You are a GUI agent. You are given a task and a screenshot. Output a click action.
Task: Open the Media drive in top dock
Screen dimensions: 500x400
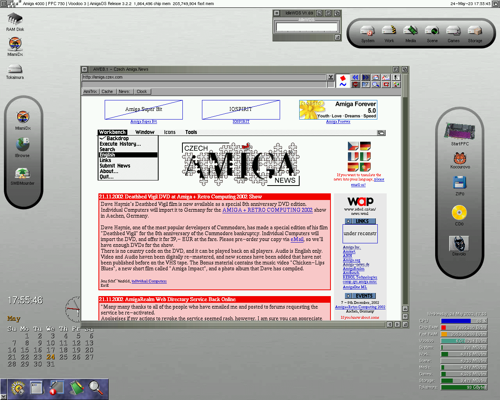click(x=411, y=31)
